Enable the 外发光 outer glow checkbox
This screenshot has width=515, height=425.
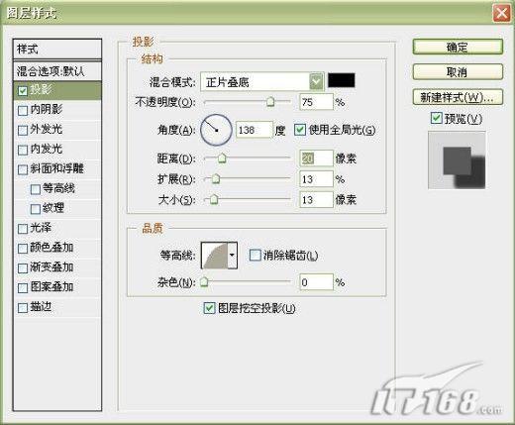tap(23, 130)
